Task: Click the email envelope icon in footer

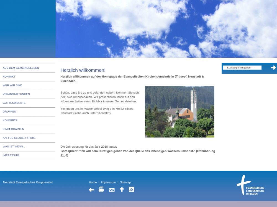Action: (112, 190)
